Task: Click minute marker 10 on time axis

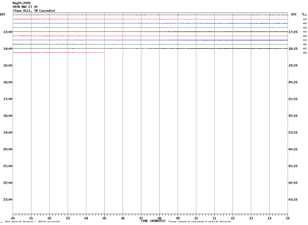Action: pyautogui.click(x=196, y=218)
